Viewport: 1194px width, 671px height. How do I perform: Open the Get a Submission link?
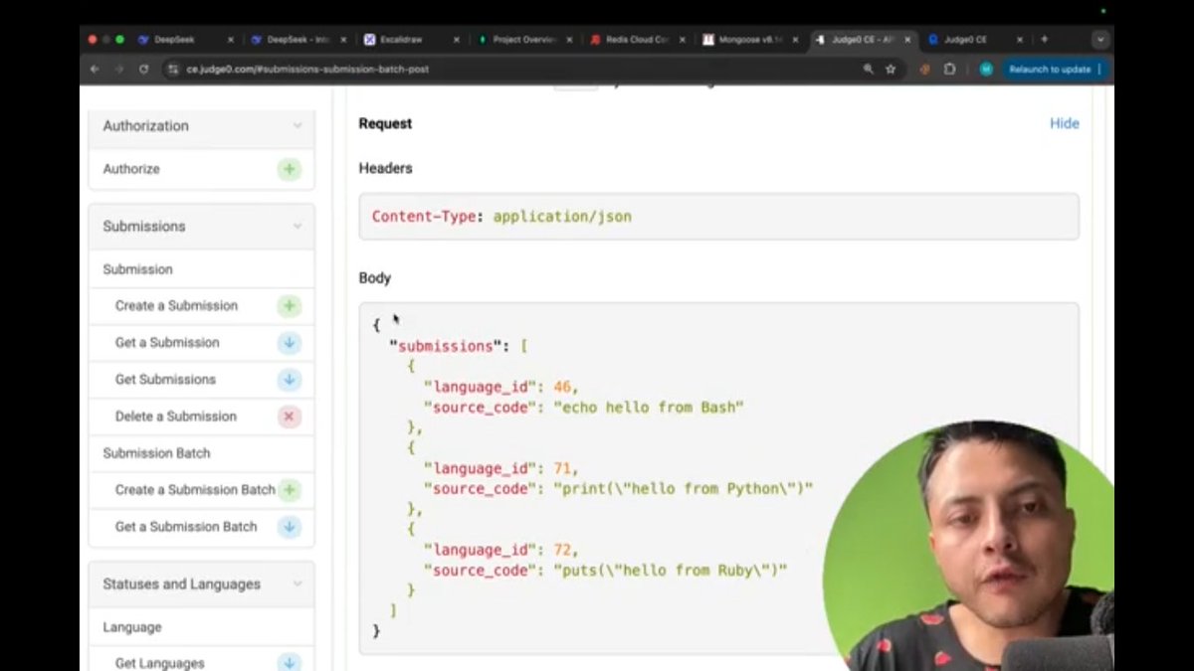[x=167, y=343]
